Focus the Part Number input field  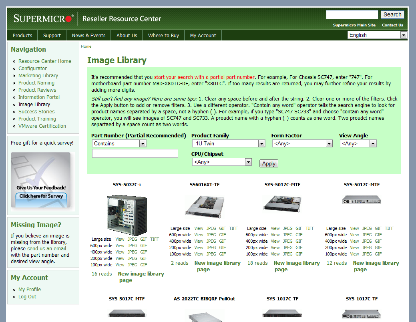pyautogui.click(x=135, y=153)
